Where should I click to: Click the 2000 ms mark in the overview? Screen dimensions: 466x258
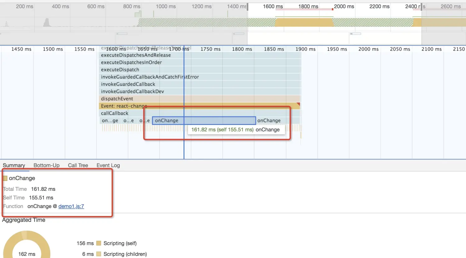[344, 6]
